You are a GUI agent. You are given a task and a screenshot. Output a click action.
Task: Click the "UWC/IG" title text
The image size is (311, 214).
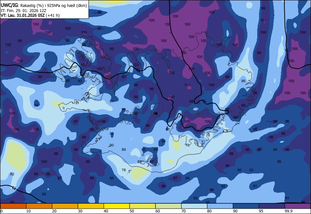tap(9, 5)
